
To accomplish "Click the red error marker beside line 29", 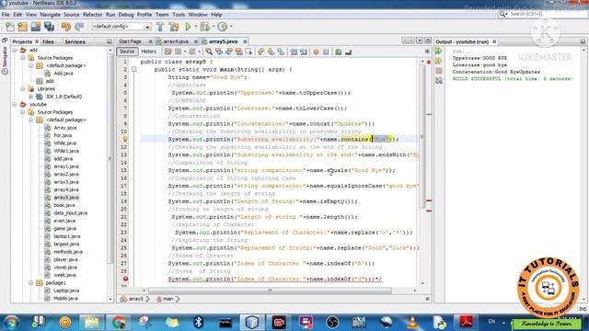I will tap(125, 279).
